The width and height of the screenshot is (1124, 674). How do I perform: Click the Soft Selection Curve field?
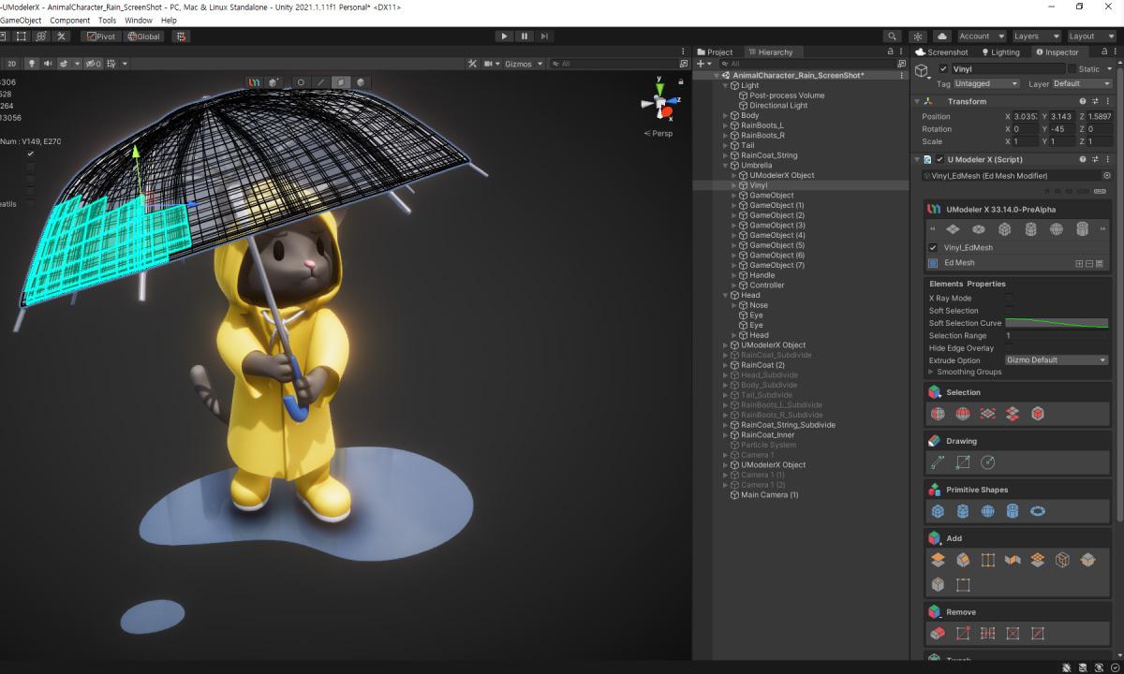pyautogui.click(x=1056, y=323)
